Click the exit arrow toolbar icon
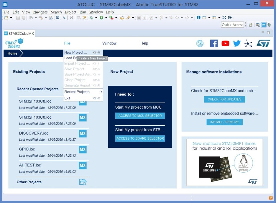This screenshot has height=203, width=276. click(229, 17)
